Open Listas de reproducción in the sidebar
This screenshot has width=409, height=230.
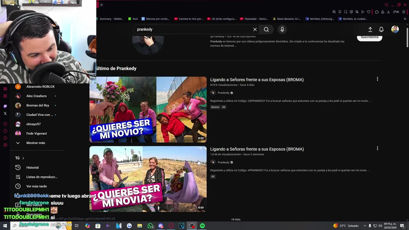coord(37,177)
